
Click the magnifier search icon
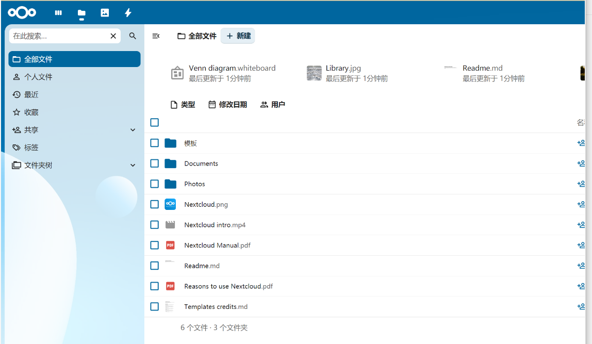pos(133,36)
